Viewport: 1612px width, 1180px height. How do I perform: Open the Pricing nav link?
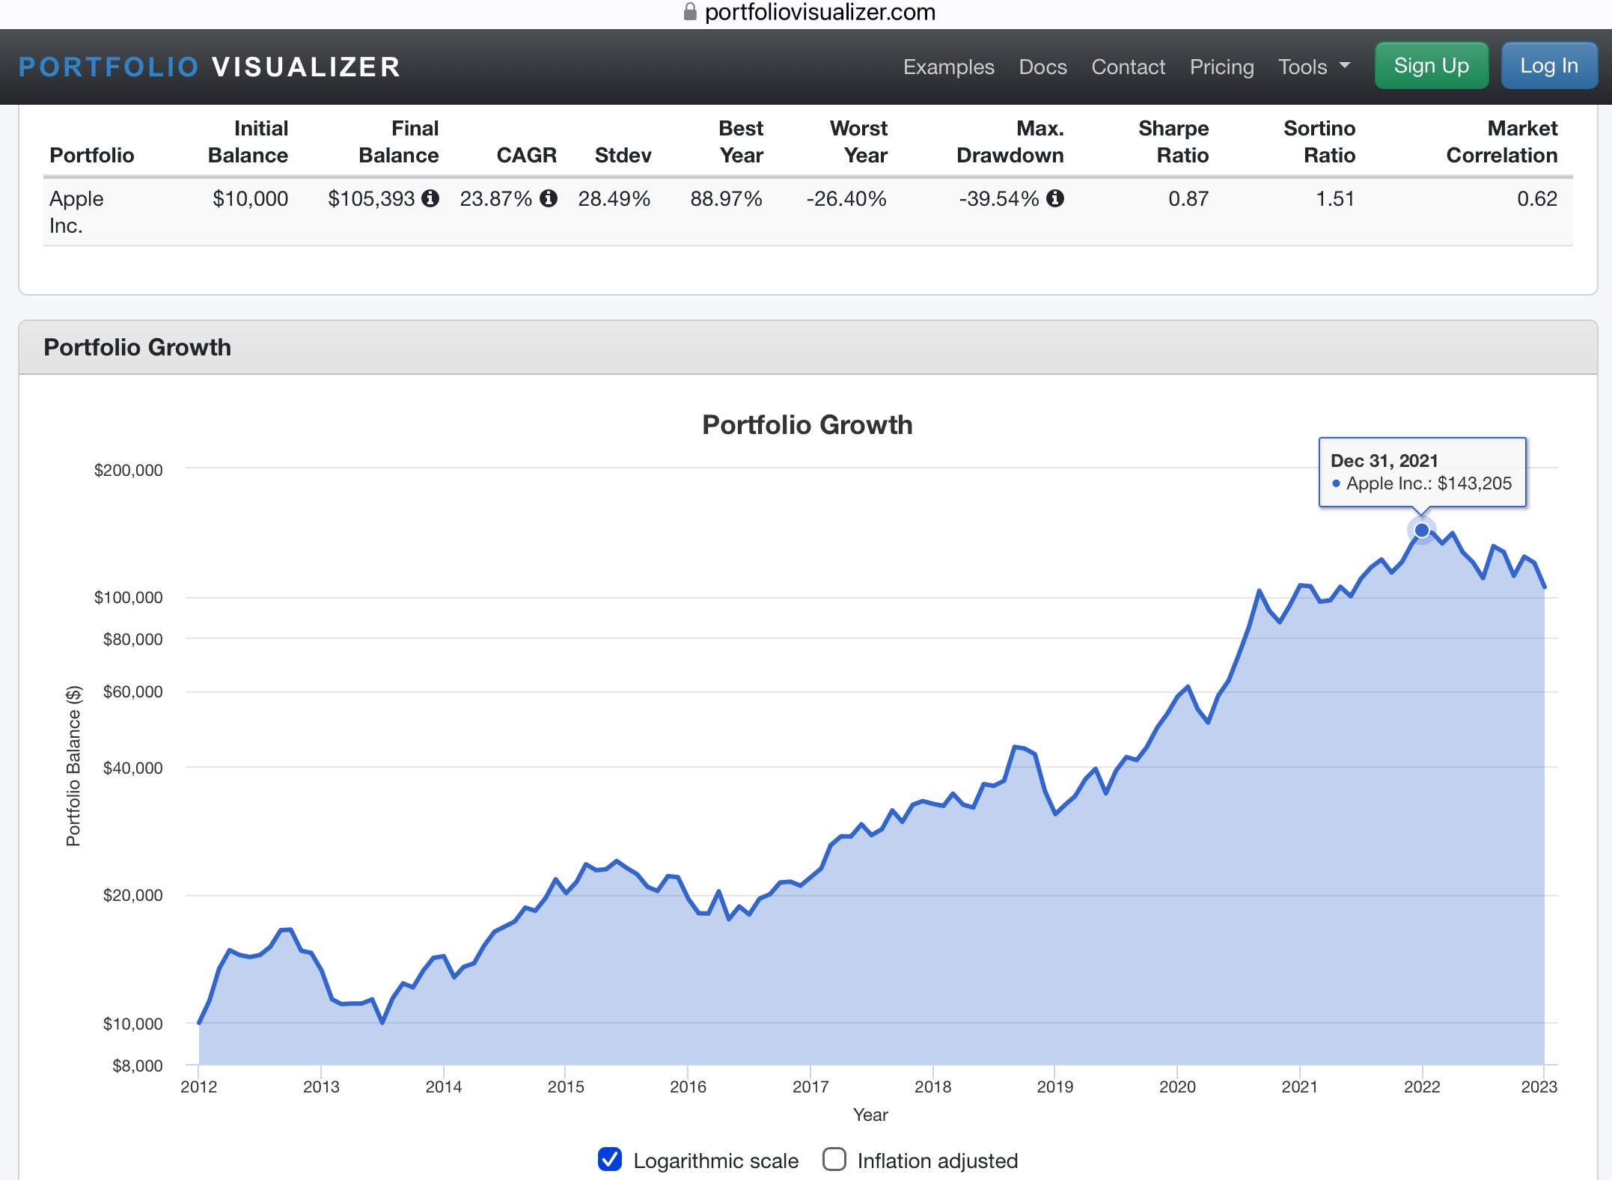pos(1221,67)
